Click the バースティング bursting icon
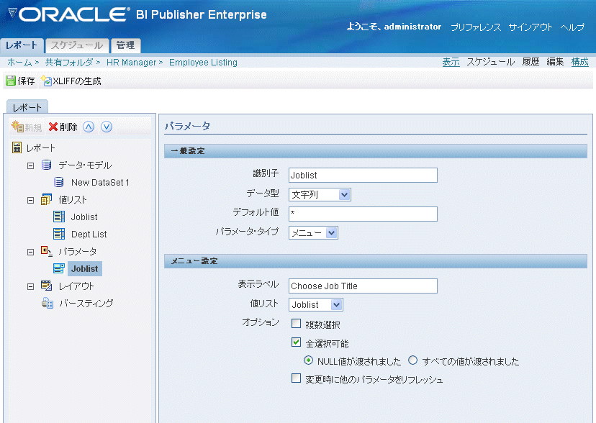 48,303
